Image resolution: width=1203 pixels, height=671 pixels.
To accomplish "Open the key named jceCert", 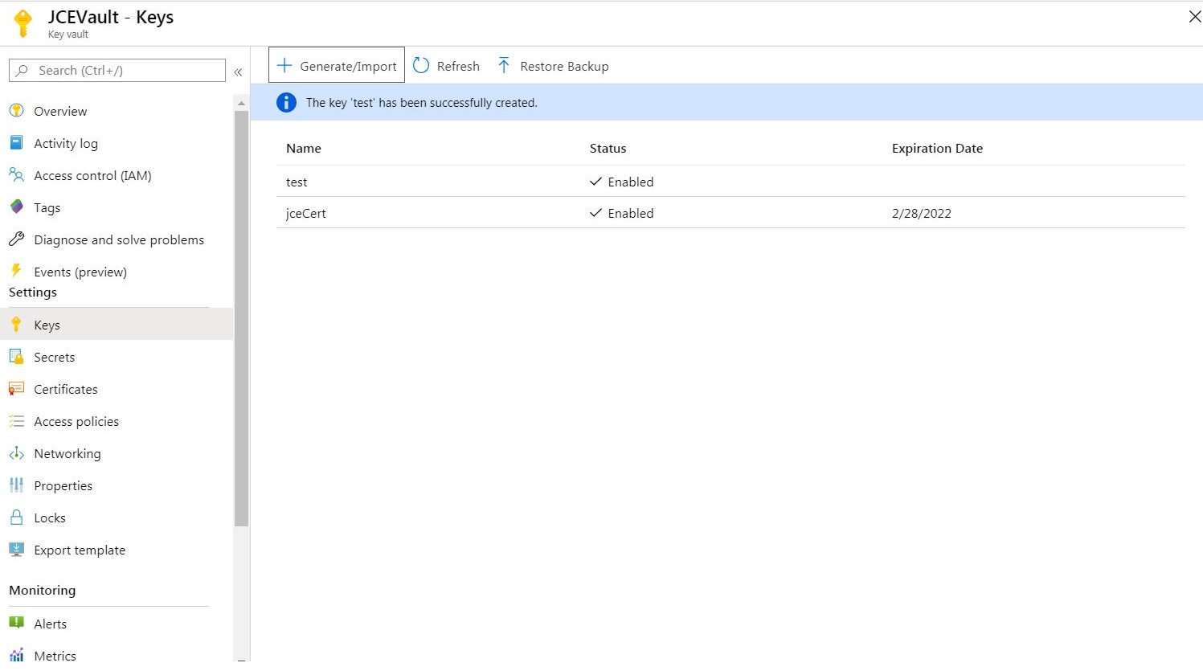I will (x=305, y=213).
